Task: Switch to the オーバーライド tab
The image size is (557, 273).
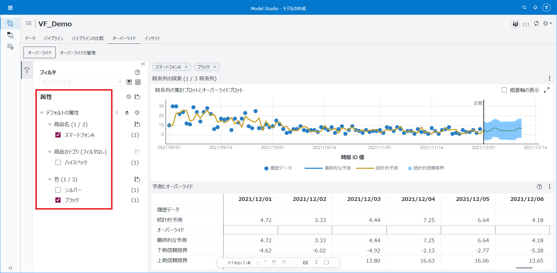Action: point(124,38)
